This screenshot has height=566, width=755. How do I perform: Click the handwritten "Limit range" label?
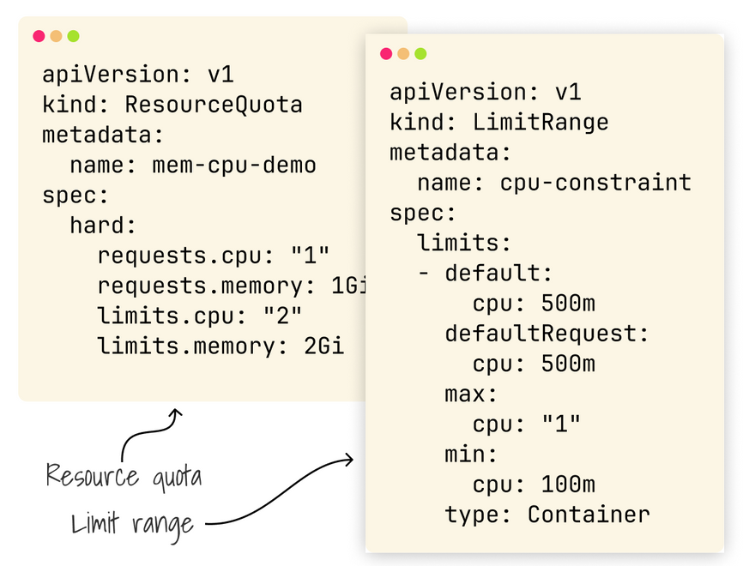132,522
